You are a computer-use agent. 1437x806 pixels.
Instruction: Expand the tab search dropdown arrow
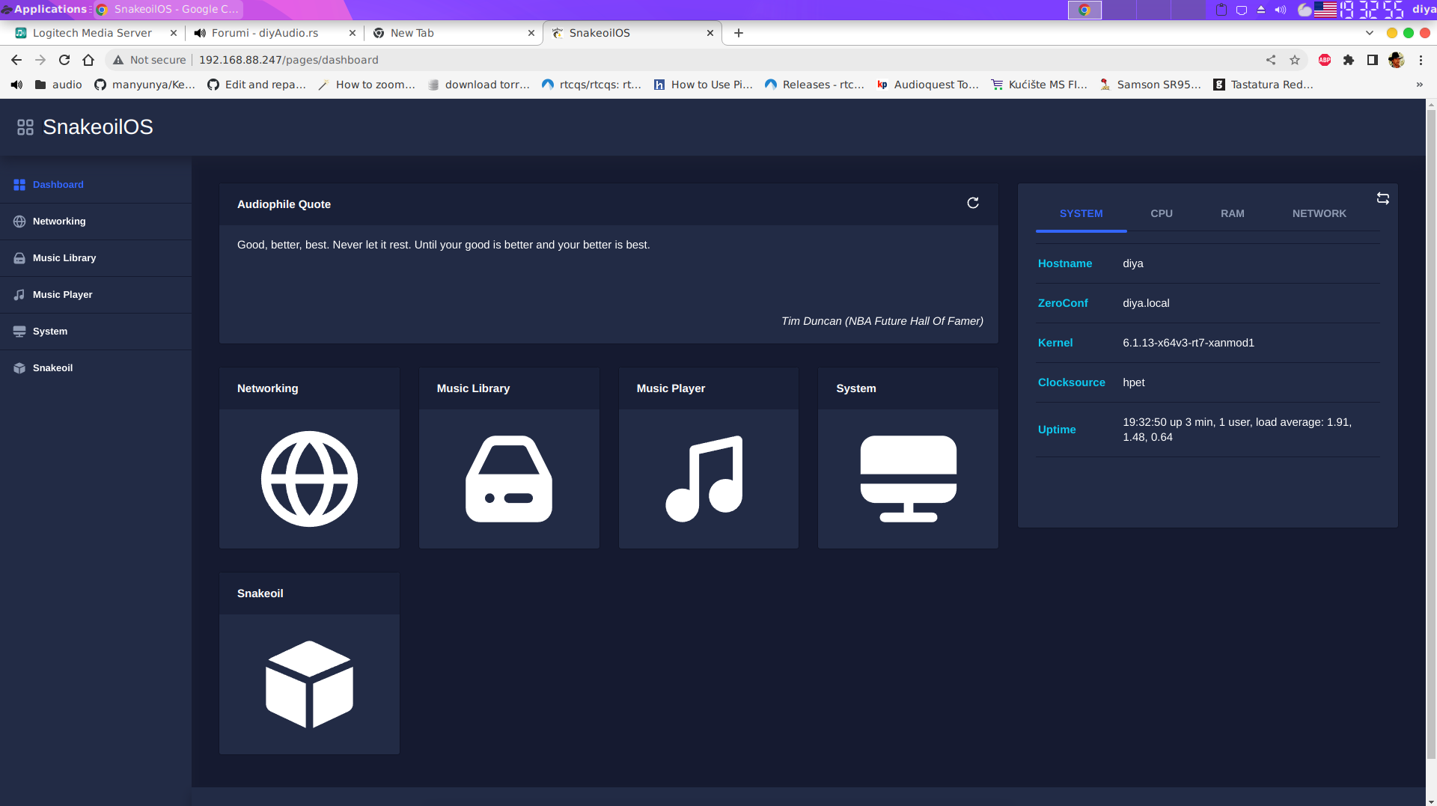pyautogui.click(x=1370, y=33)
